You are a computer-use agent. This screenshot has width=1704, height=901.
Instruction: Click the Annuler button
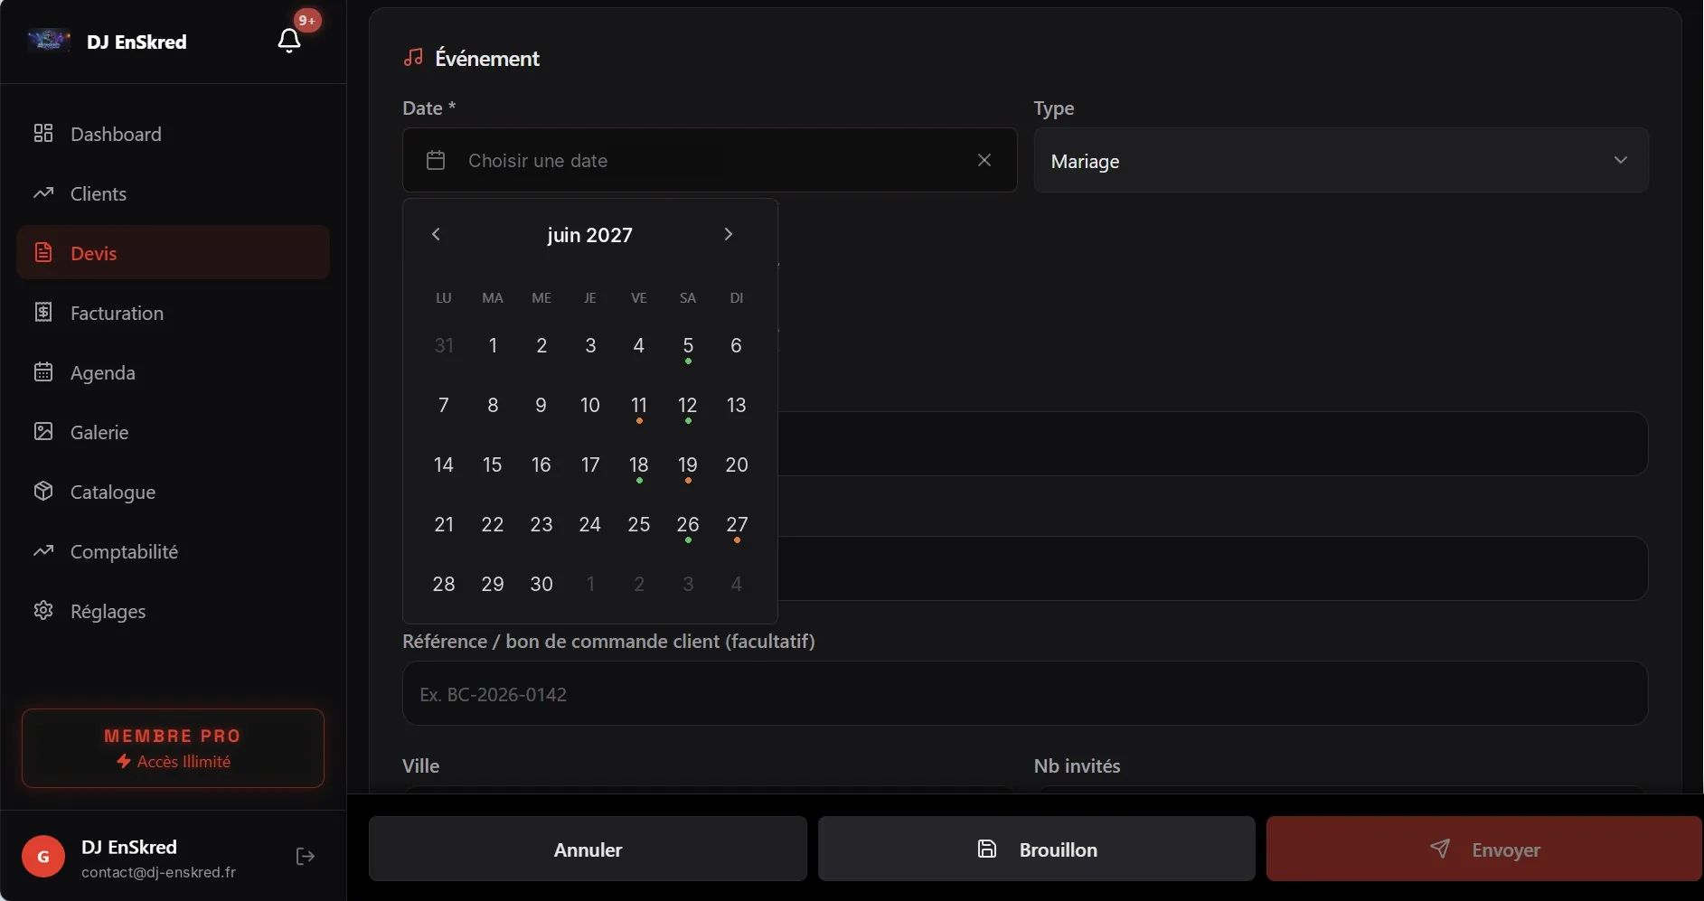tap(588, 849)
